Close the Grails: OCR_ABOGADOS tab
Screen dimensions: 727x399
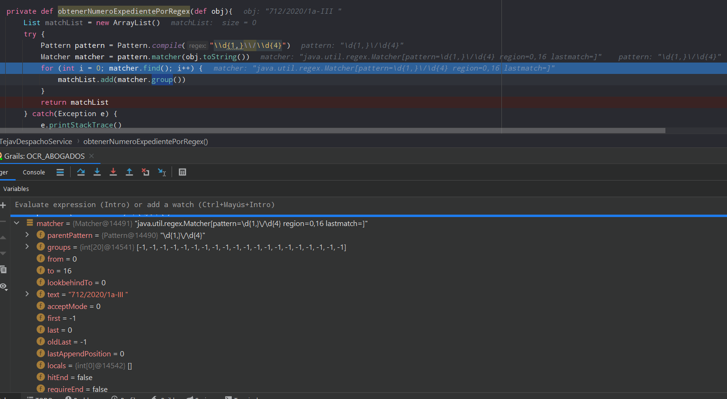coord(91,156)
